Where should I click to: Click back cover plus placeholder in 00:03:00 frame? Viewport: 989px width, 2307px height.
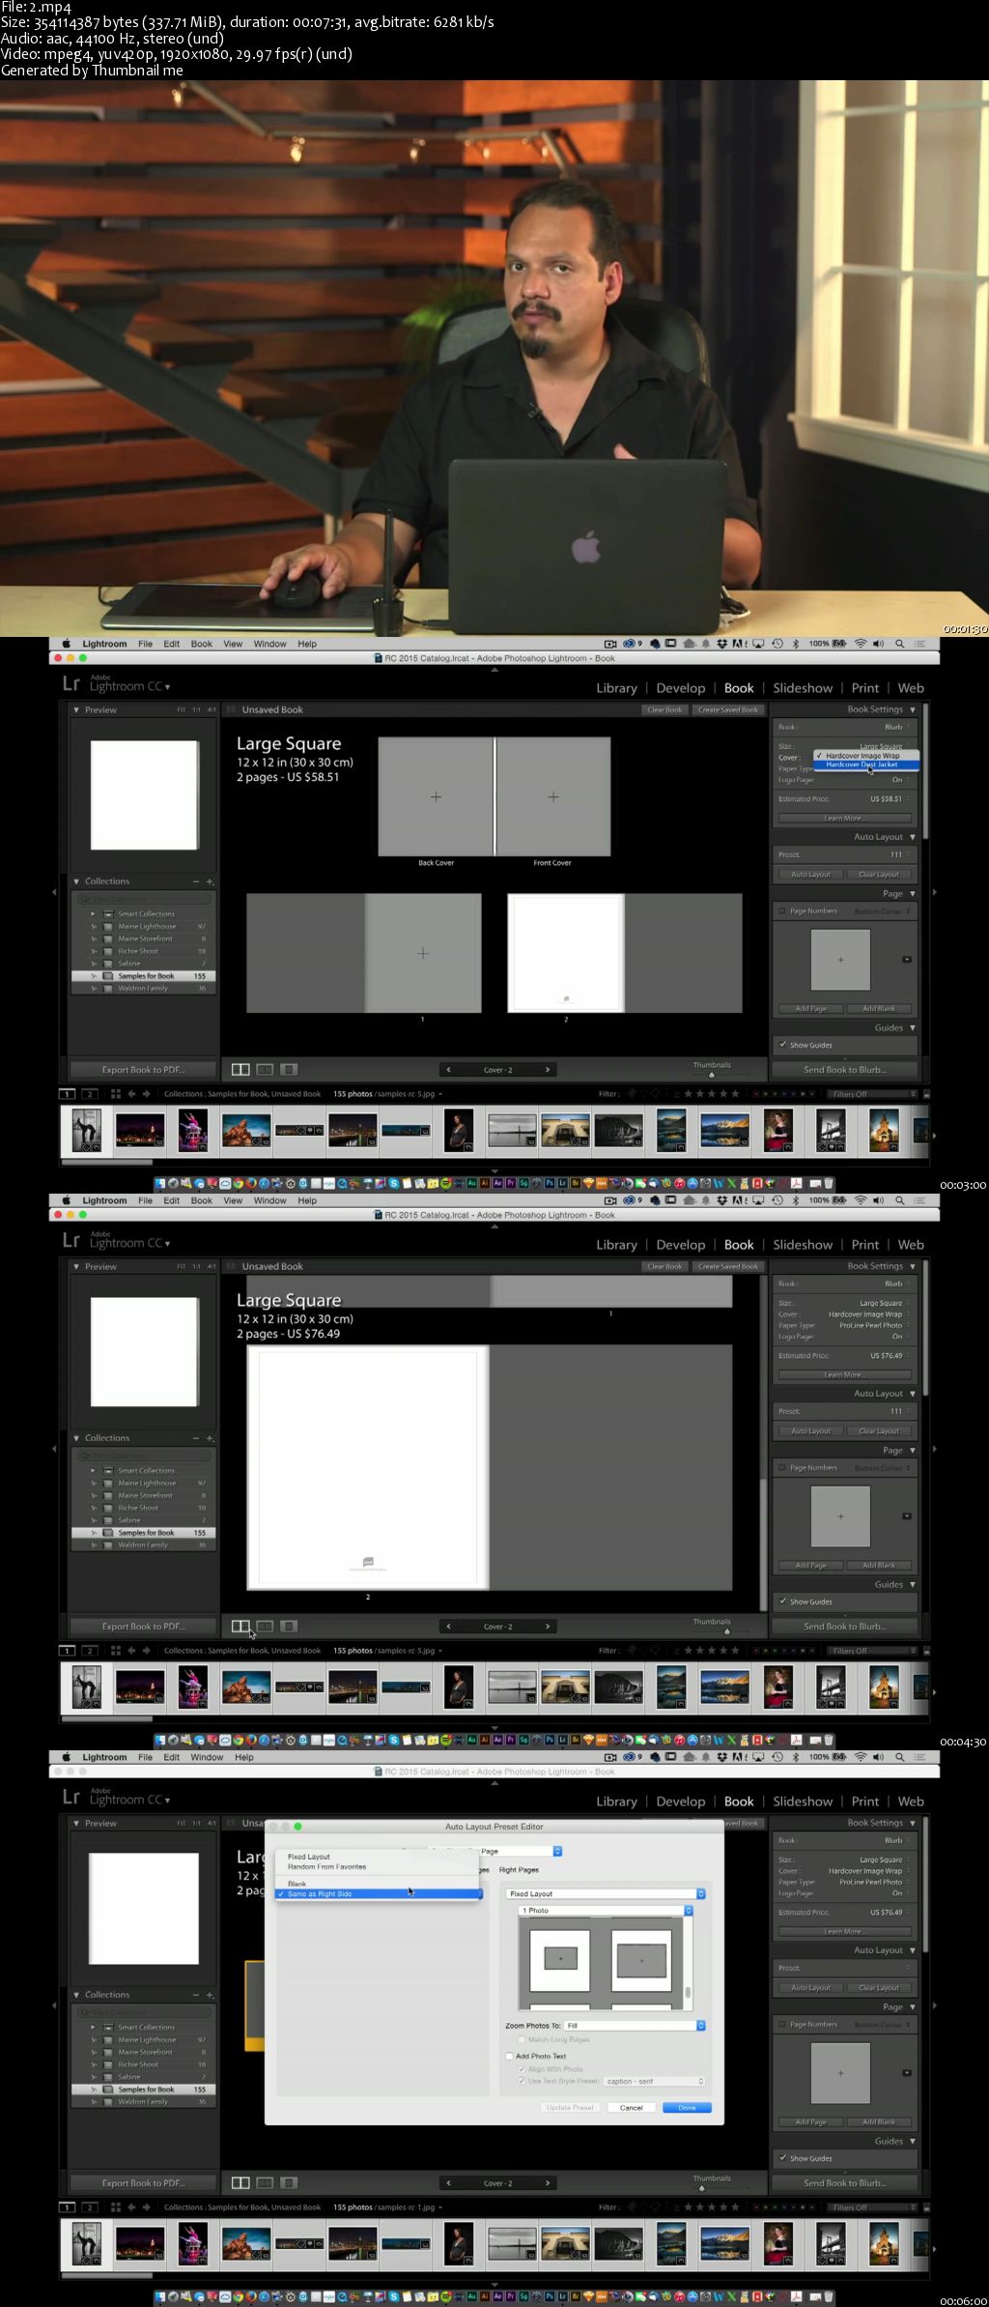point(437,797)
